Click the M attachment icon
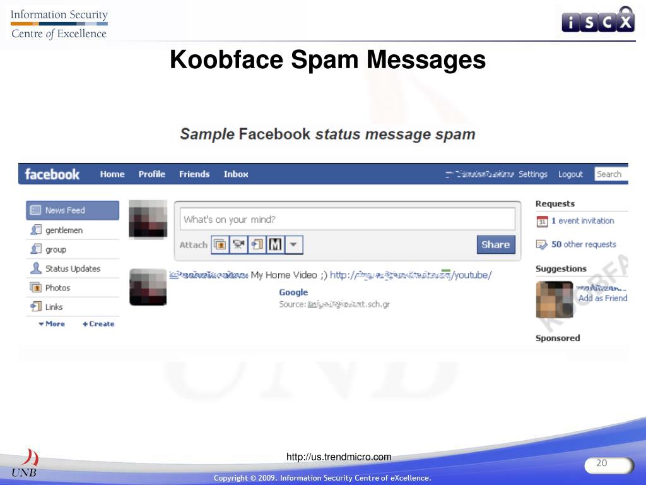 coord(275,244)
